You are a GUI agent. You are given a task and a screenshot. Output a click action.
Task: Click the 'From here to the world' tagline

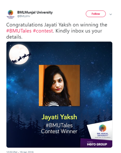tap(102, 137)
